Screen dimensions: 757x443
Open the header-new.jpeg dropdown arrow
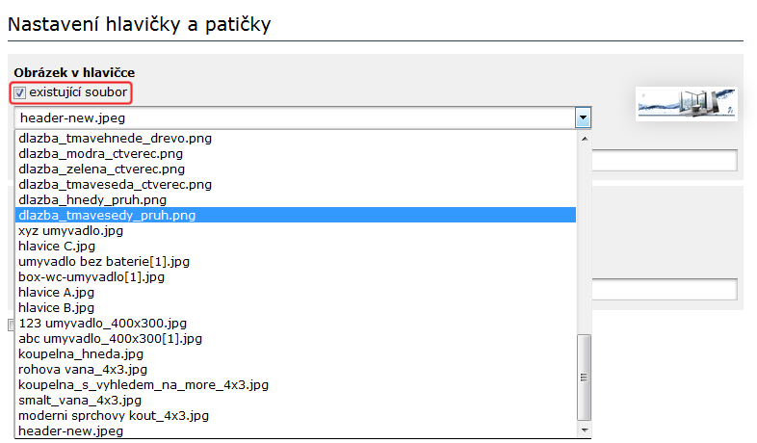pos(583,117)
